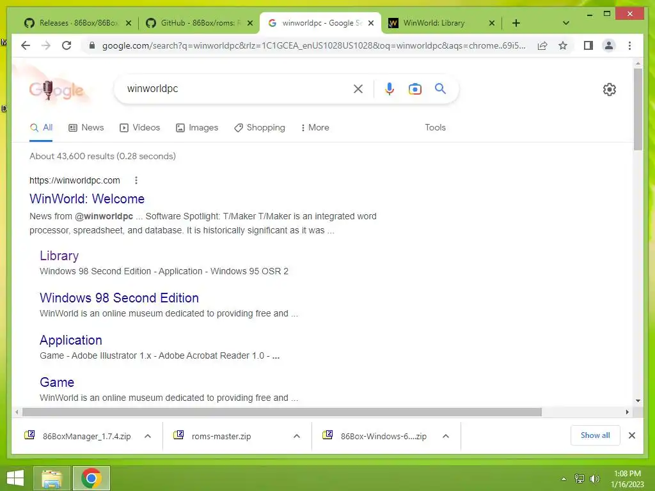Viewport: 655px width, 491px height.
Task: Clear the winworldpc search text
Action: (358, 88)
